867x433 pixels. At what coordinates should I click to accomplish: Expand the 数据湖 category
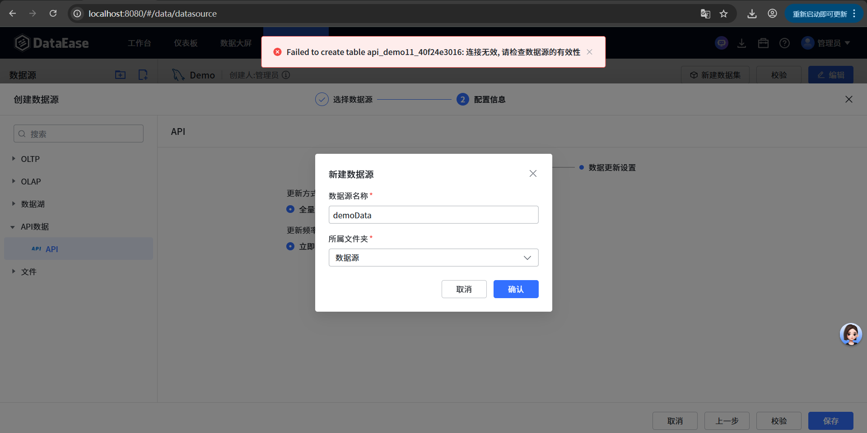tap(14, 204)
